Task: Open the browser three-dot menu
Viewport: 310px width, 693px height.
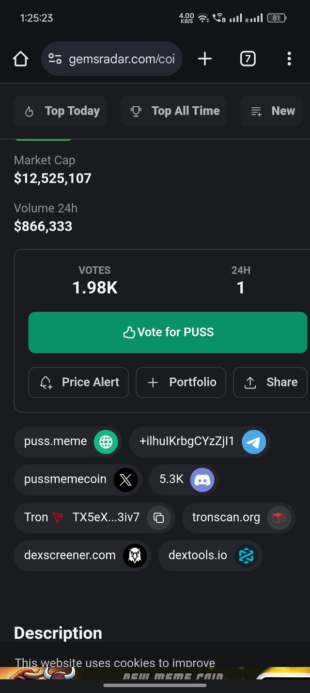Action: click(x=289, y=59)
